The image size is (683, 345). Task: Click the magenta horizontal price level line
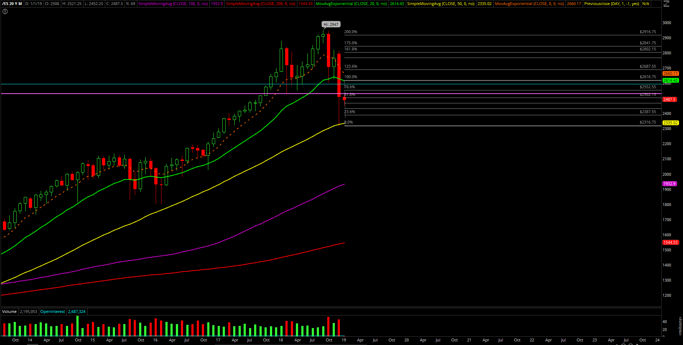(x=331, y=94)
